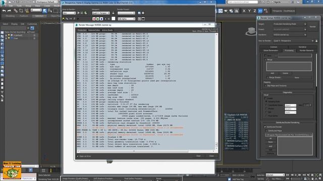Image resolution: width=323 pixels, height=181 pixels.
Task: Open Material Editor tab in message window
Action: 94,30
